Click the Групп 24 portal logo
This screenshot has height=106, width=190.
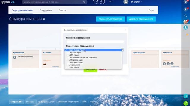click(x=7, y=2)
